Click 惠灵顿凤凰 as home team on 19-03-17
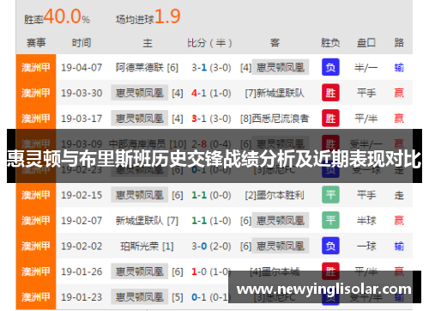 140,119
